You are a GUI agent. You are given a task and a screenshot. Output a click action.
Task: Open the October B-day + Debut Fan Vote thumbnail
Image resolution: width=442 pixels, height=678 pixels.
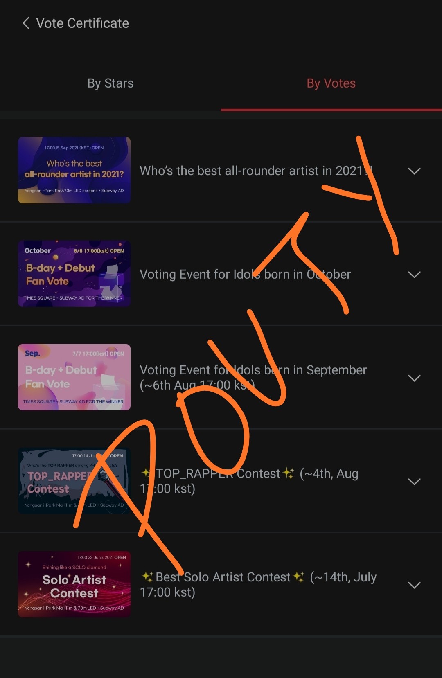tap(74, 274)
